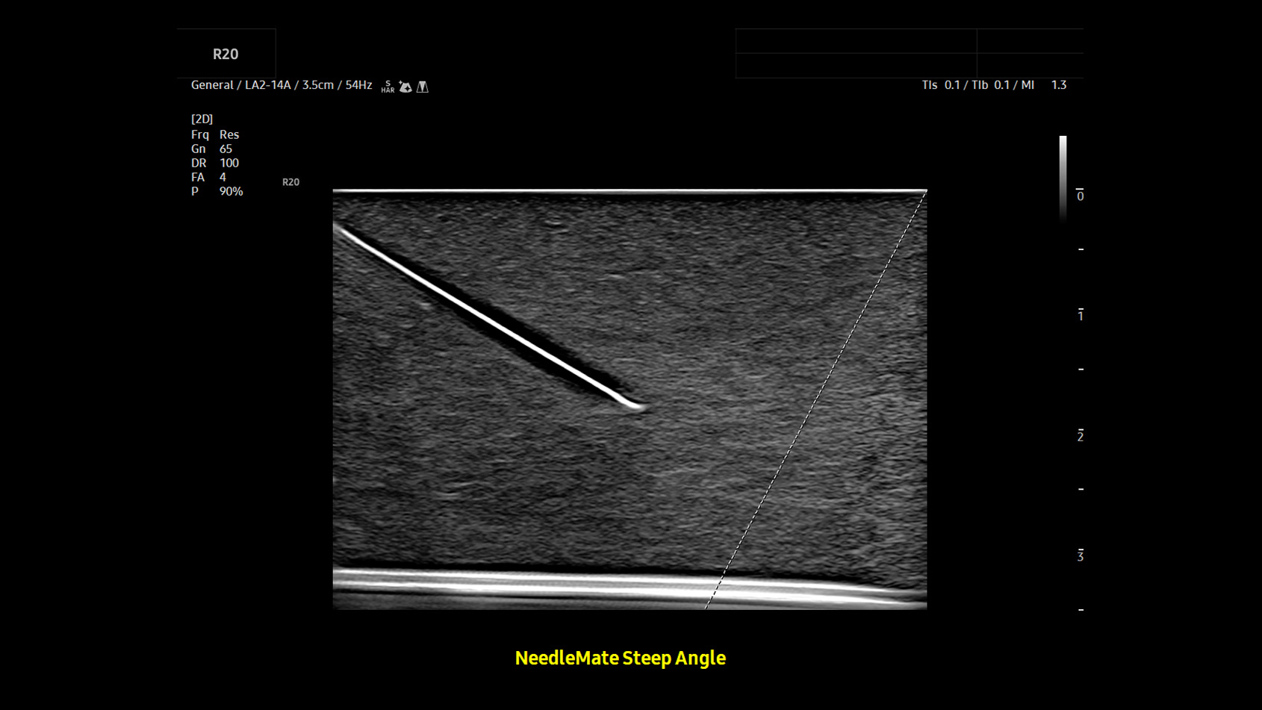1262x710 pixels.
Task: Click the TIs 0.1 thermal index readout
Action: tap(941, 85)
